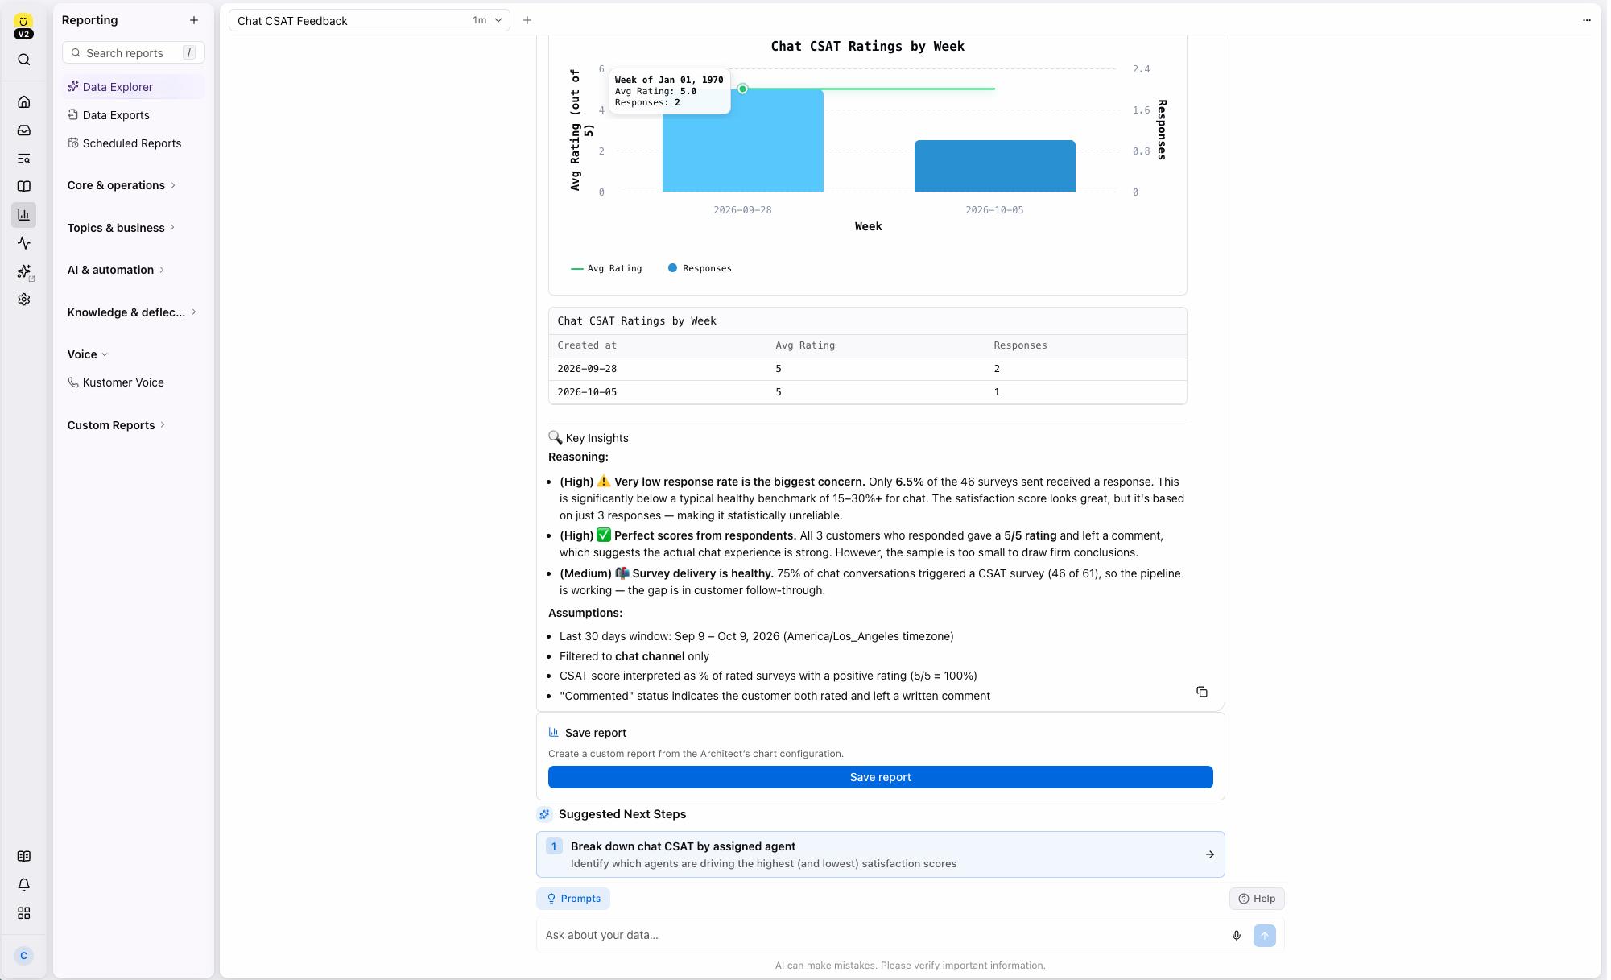
Task: Open the Knowledge book icon in the left rail
Action: 24,187
